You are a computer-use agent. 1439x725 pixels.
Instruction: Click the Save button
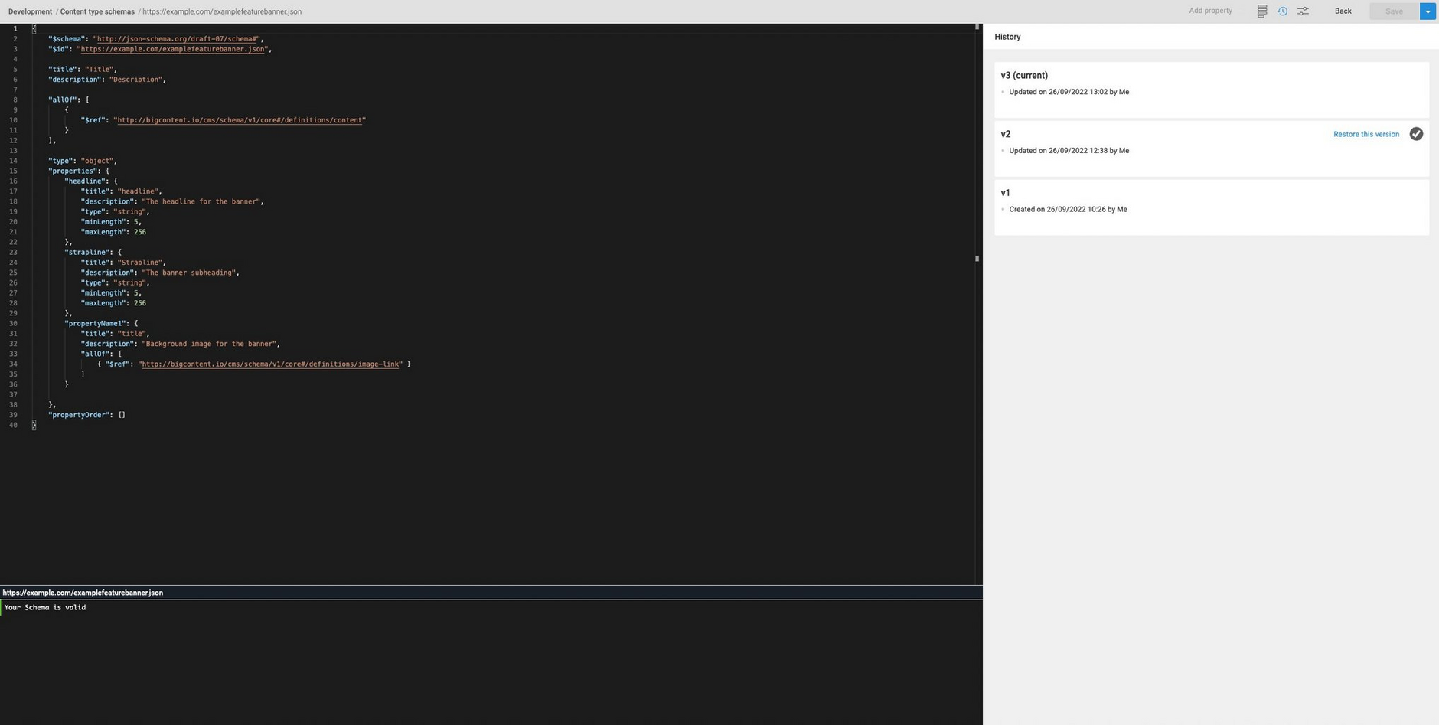coord(1394,11)
